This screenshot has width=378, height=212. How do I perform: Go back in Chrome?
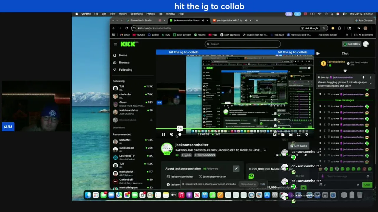[x=113, y=28]
